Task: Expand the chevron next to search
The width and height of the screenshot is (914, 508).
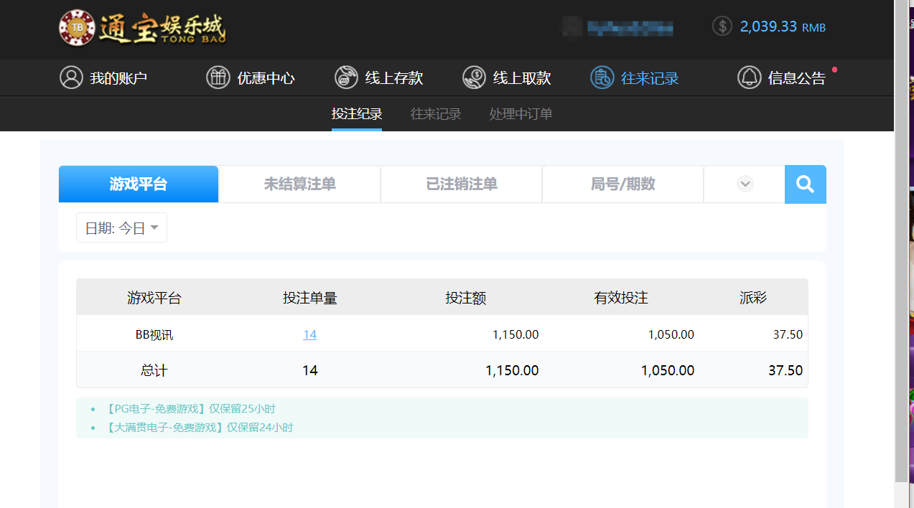Action: click(x=744, y=184)
